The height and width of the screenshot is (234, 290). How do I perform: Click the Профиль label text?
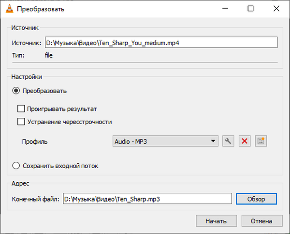point(36,141)
